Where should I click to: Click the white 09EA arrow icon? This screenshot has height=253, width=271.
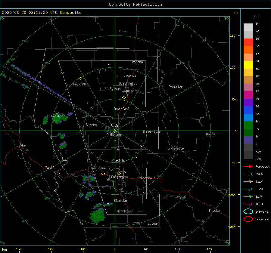(248, 174)
